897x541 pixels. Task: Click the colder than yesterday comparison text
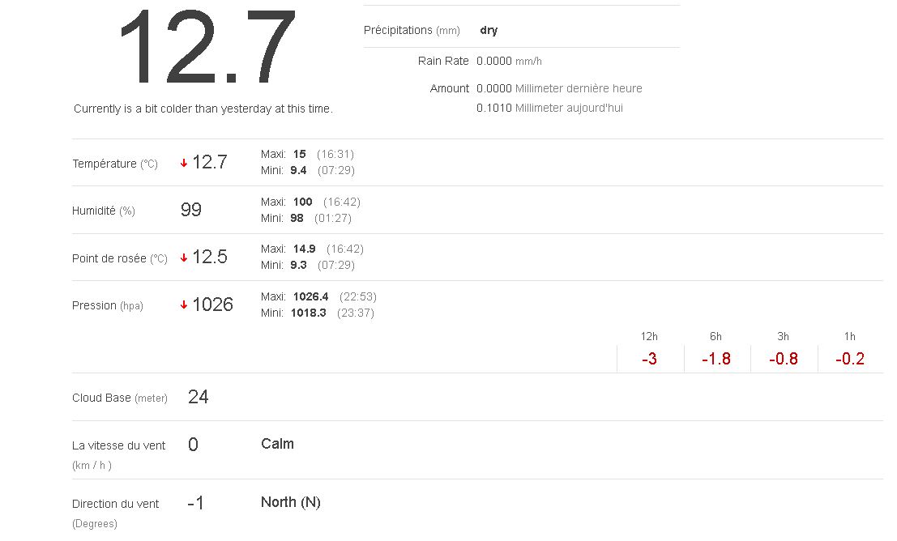[203, 109]
